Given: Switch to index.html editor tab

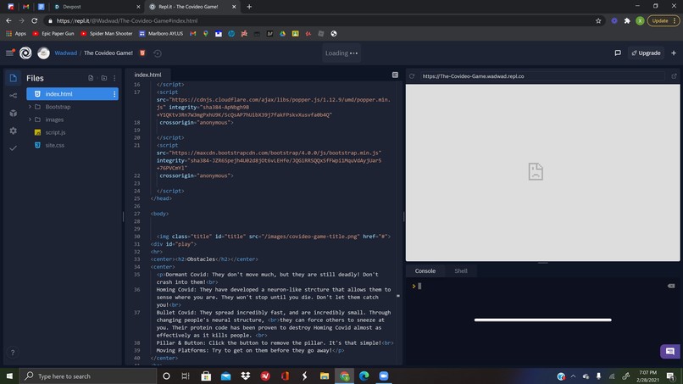Looking at the screenshot, I should [147, 75].
